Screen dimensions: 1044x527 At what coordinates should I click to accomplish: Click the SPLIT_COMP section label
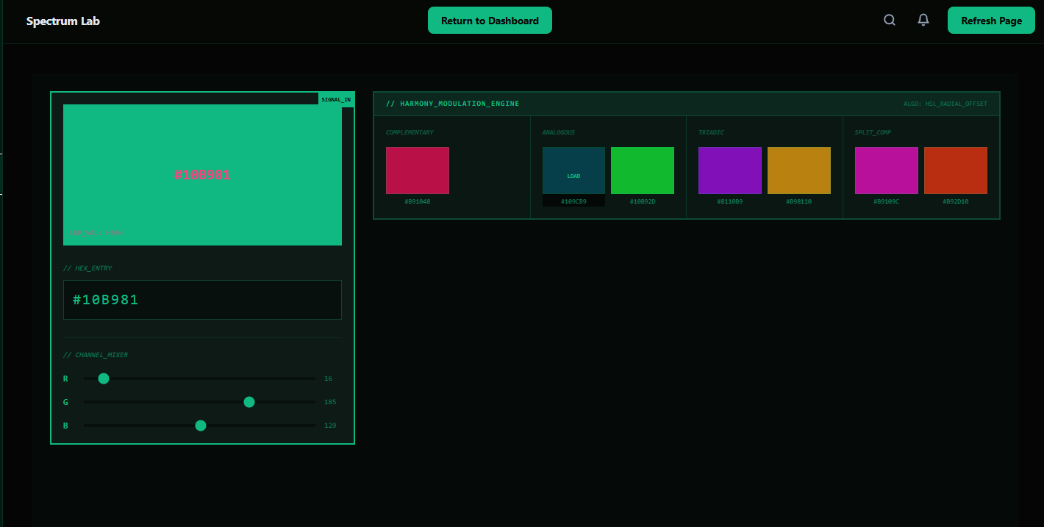click(873, 132)
